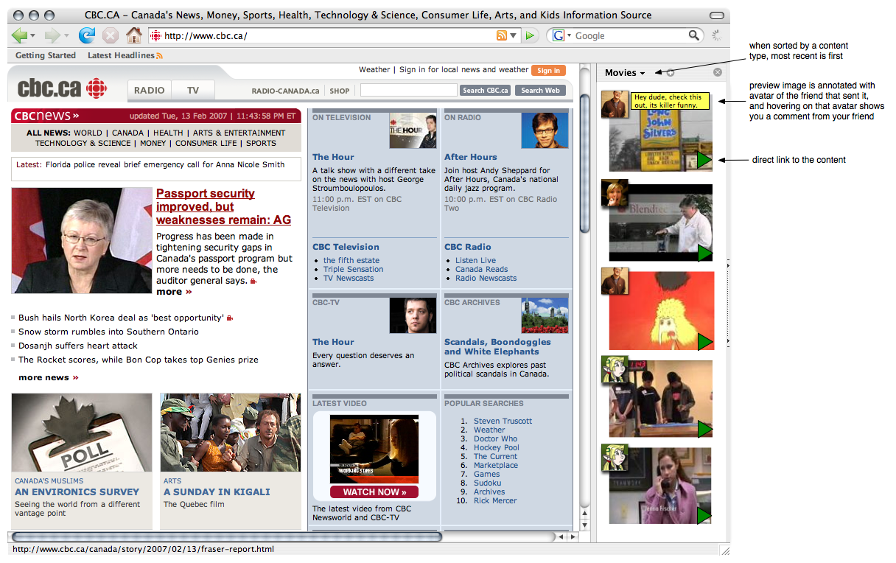This screenshot has width=896, height=563.
Task: Play the red cartoon video with green arrow
Action: [706, 341]
